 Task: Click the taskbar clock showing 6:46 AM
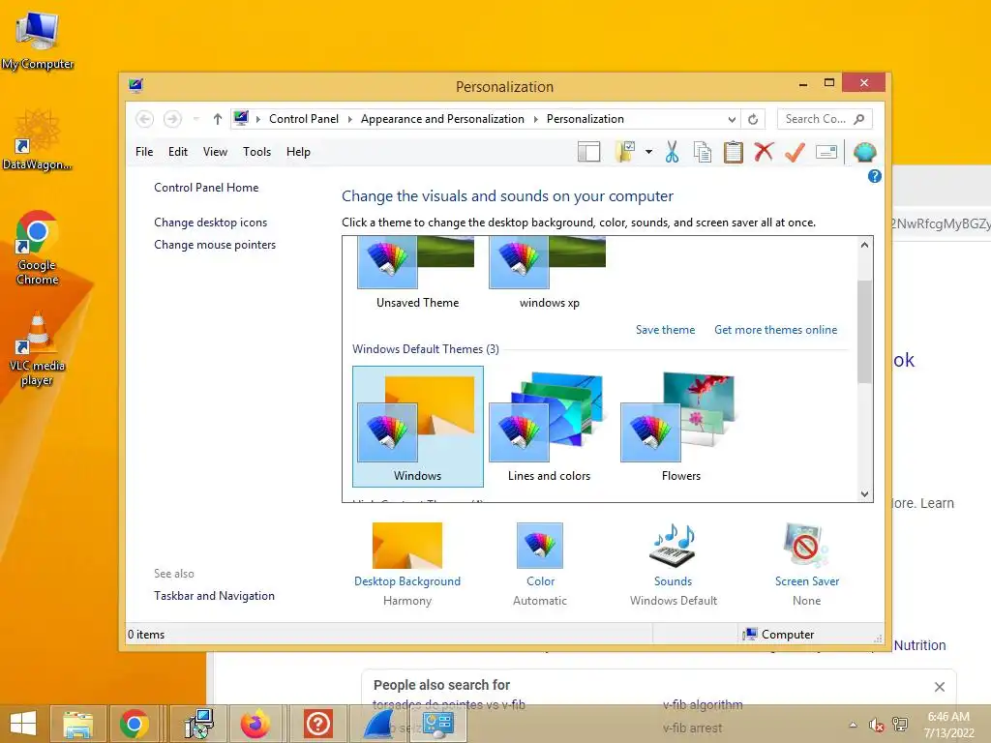948,725
